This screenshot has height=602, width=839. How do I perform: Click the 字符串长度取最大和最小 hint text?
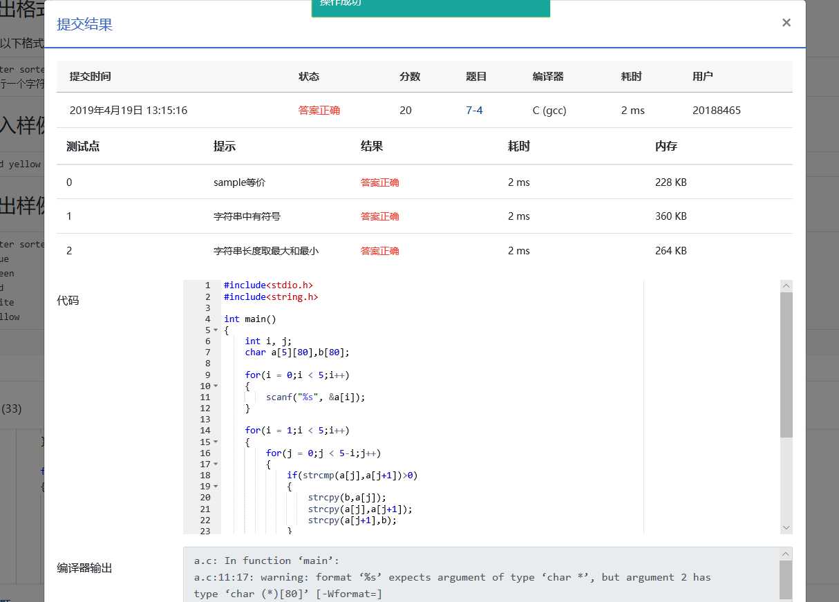click(266, 251)
